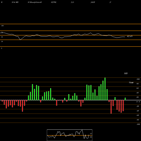Click the MR axis label -100
This screenshot has width=141, height=141.
[138, 124]
